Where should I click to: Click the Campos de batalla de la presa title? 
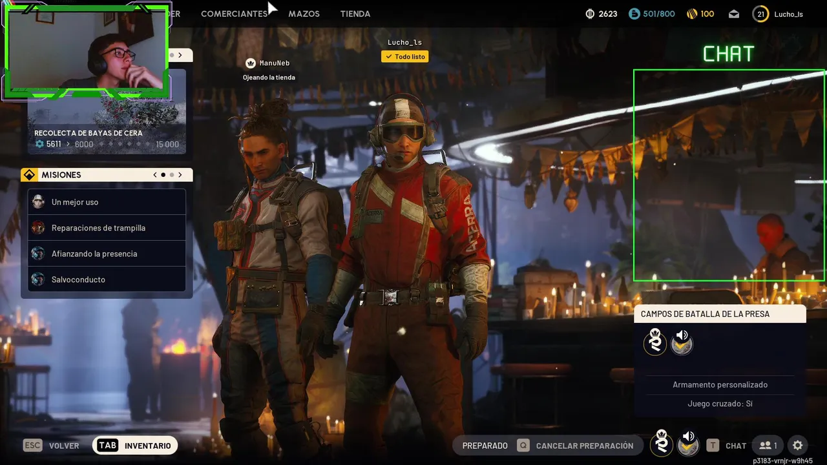coord(705,314)
